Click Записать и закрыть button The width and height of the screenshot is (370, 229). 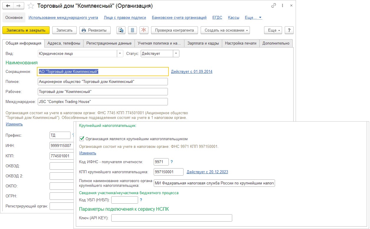pos(26,30)
